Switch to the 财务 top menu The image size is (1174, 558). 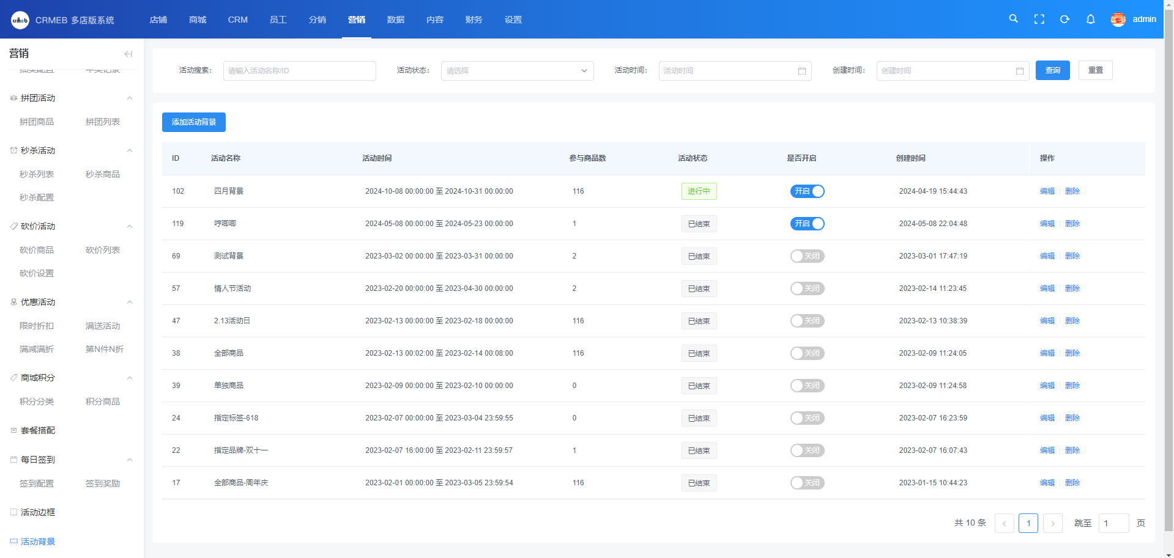pos(474,20)
